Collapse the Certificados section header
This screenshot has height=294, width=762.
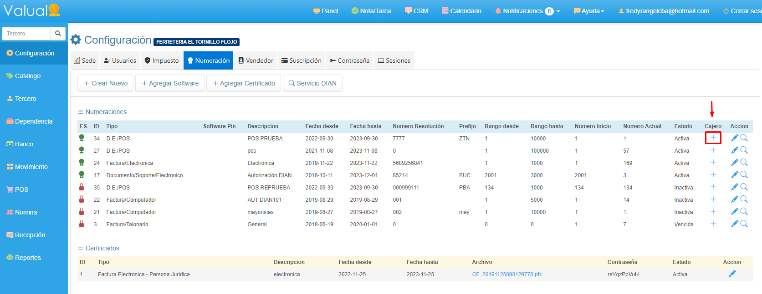pyautogui.click(x=99, y=248)
